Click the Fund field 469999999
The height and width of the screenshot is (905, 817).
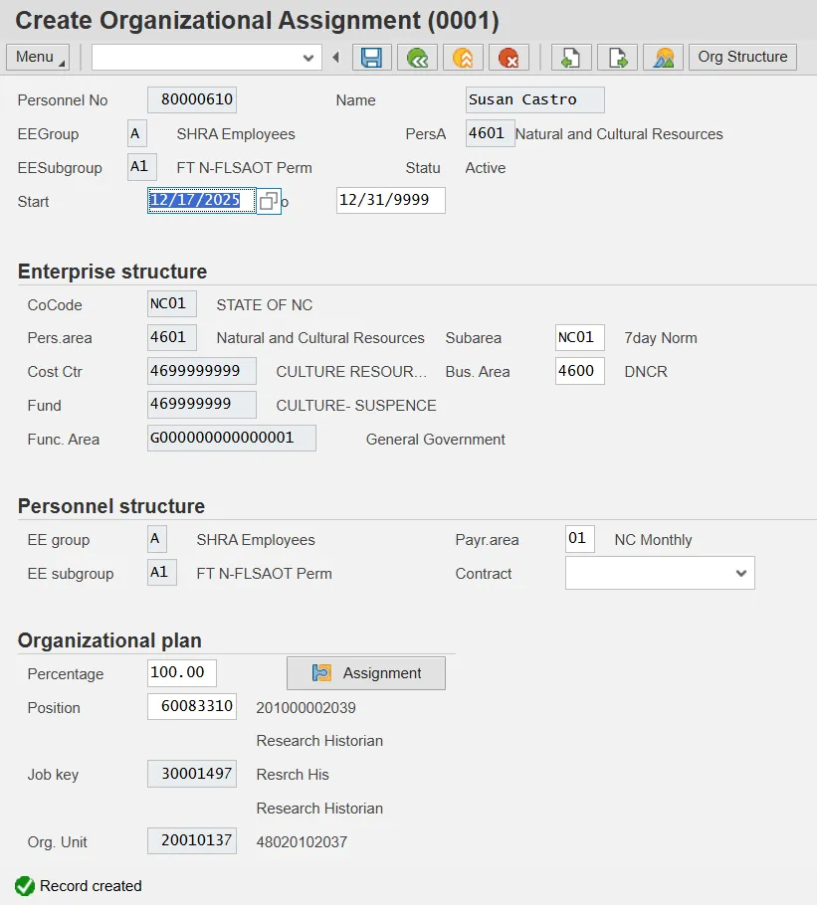tap(202, 405)
